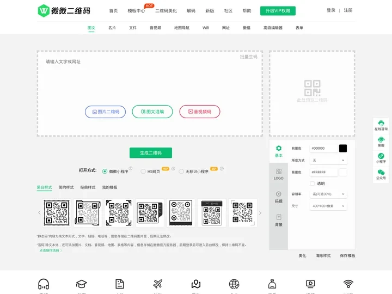Viewport: 392px width, 294px height.
Task: Open the black foreground color swatch
Action: coord(343,148)
